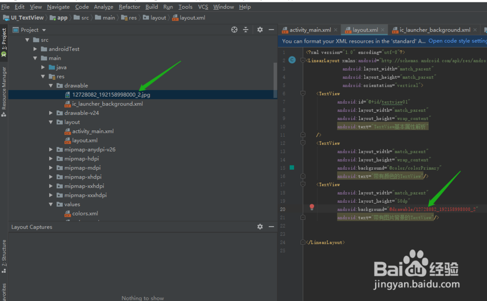Click the @drawable background value on line 20
487x301 pixels.
[x=432, y=209]
